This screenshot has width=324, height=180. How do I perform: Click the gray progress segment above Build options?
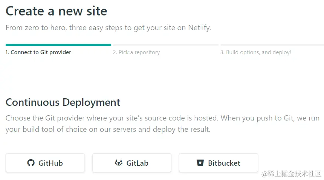(x=272, y=45)
